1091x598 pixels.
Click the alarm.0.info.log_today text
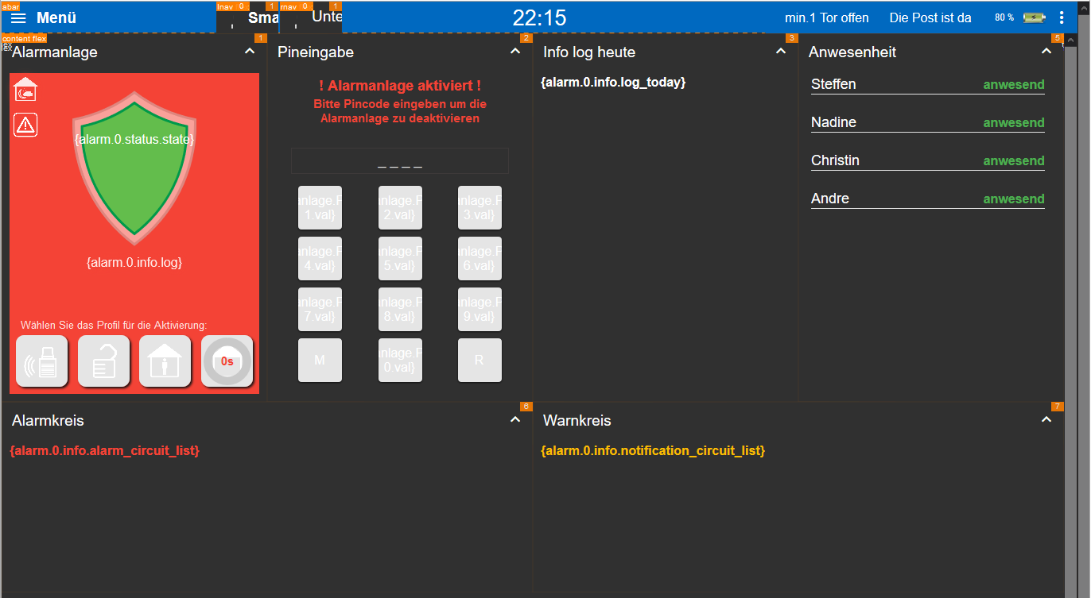pos(613,82)
